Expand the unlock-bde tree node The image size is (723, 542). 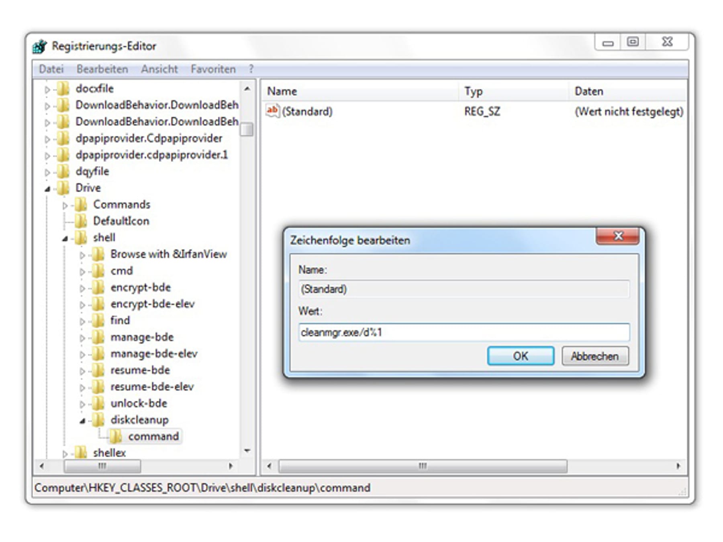(82, 404)
